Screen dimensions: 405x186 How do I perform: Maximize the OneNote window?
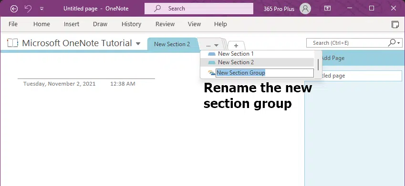click(372, 9)
